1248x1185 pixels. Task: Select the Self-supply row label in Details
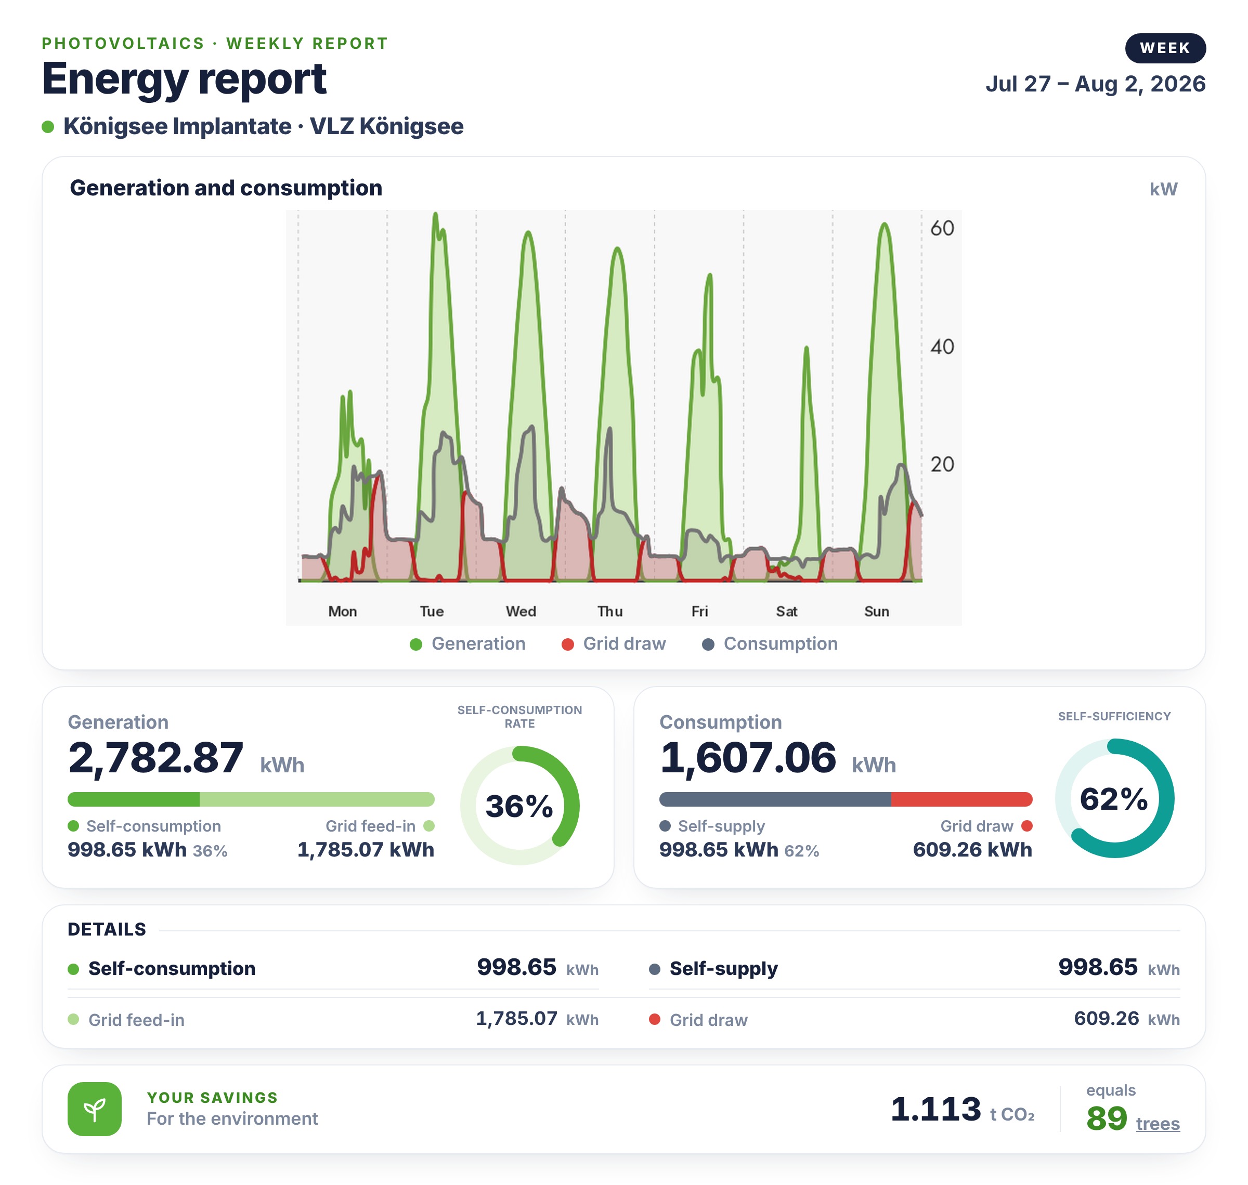point(723,969)
